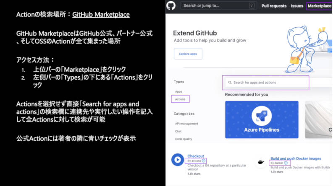Click the 'Recommended for you' heading
Screen dimensions: 336x186
247,95
